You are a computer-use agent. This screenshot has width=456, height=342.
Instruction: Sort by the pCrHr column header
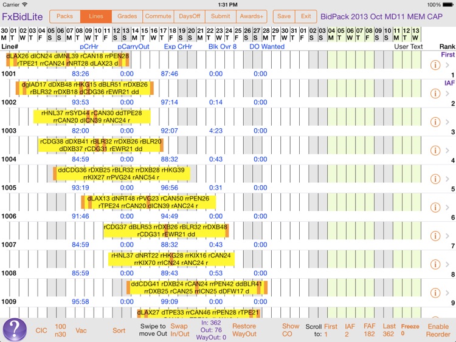coord(89,47)
